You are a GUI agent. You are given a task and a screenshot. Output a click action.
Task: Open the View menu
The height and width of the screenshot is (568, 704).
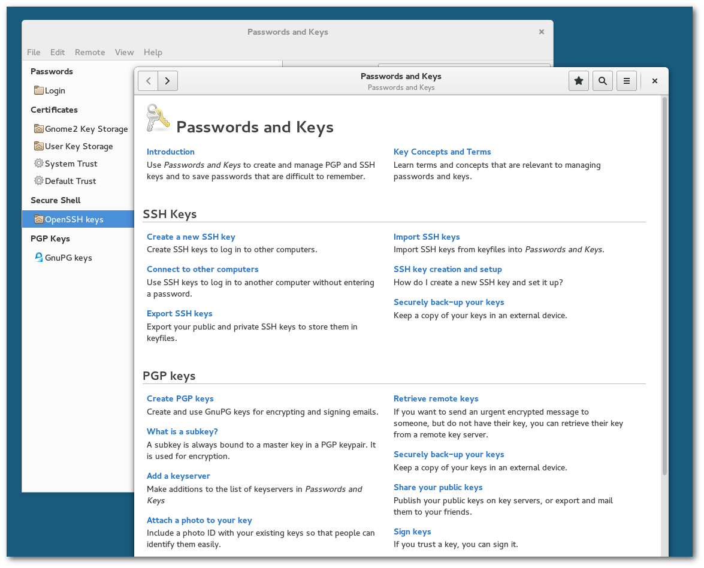(125, 52)
